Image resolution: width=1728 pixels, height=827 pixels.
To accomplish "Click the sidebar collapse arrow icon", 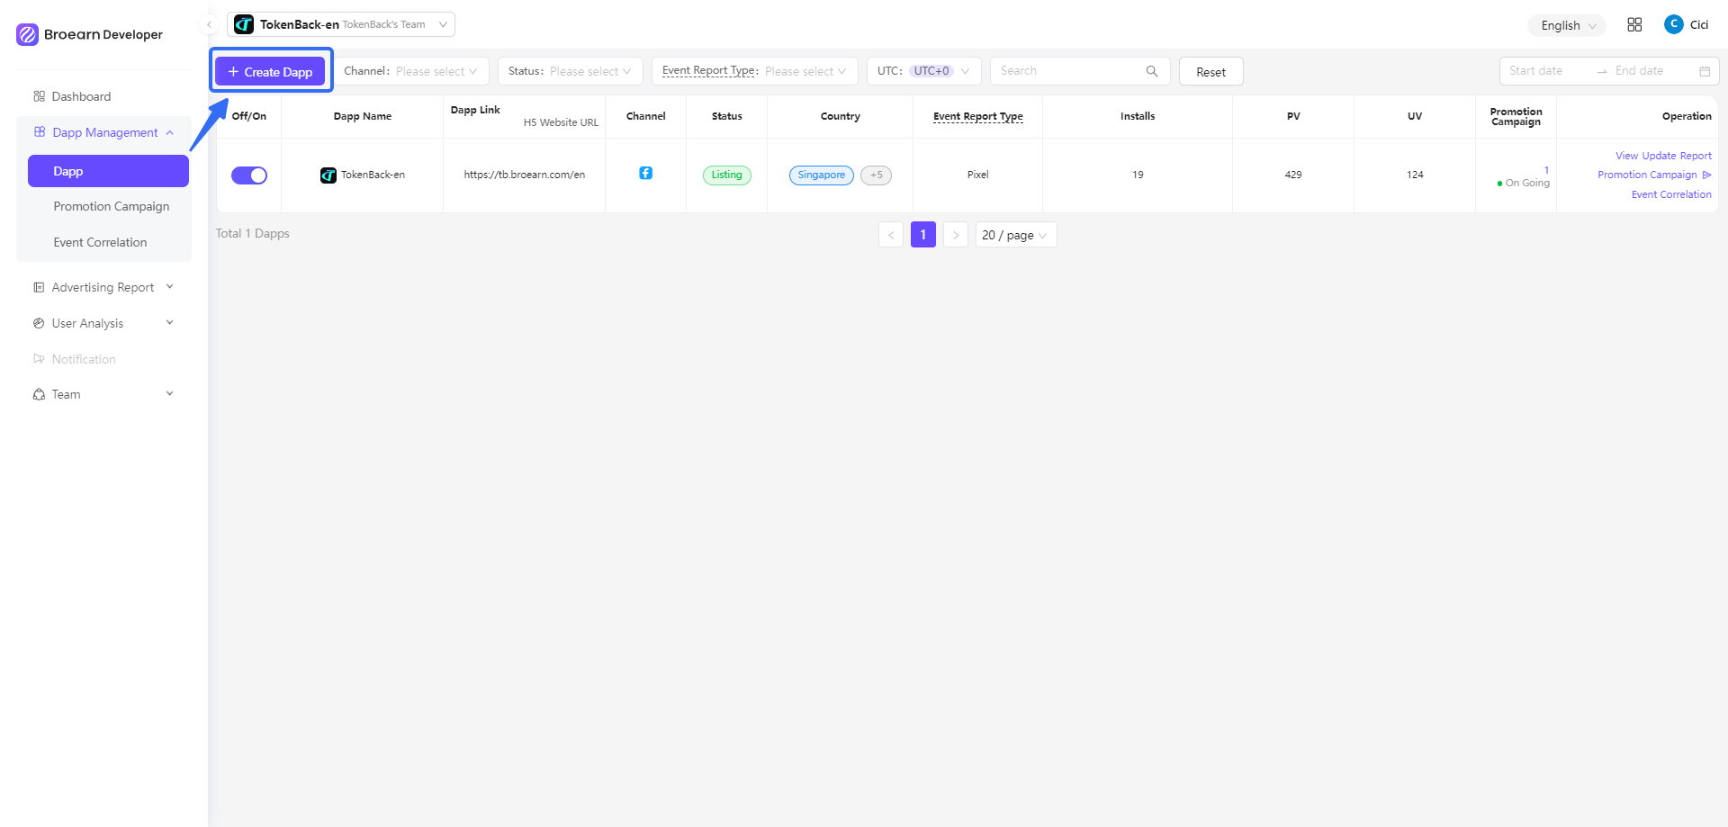I will 209,25.
